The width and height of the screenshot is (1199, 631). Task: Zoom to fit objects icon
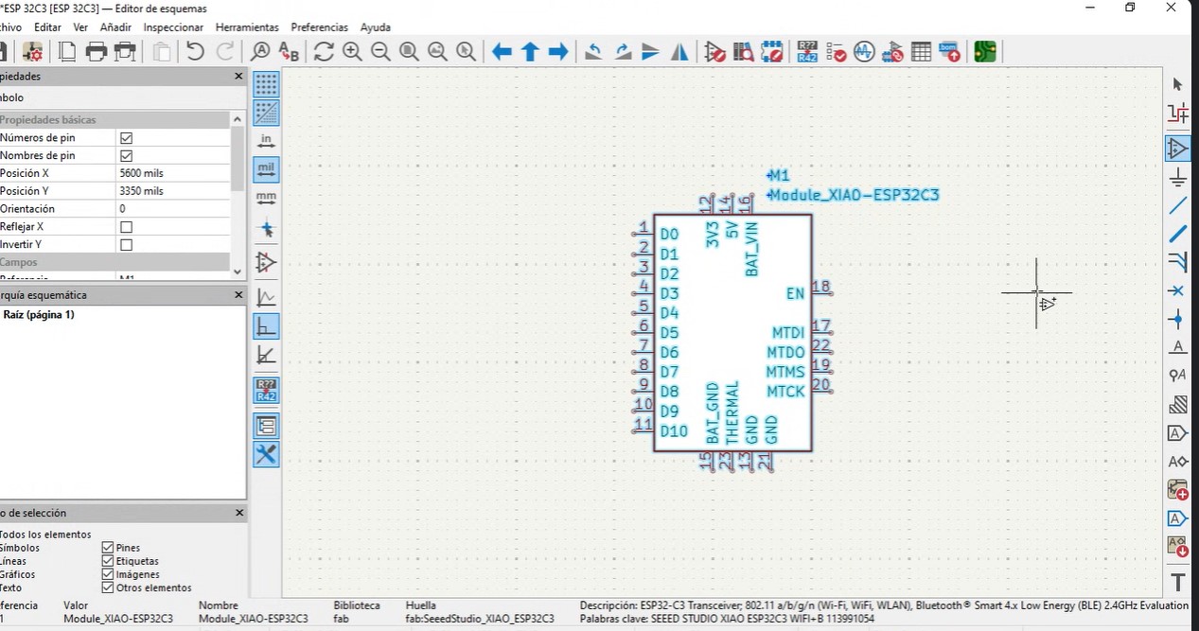[437, 52]
